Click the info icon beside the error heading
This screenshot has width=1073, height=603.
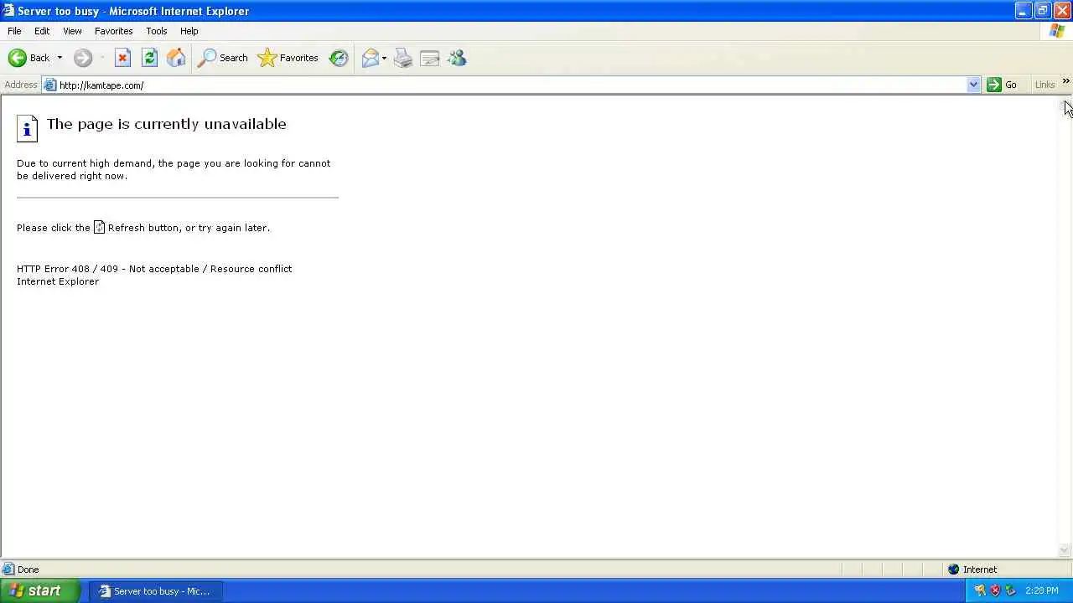tap(28, 128)
